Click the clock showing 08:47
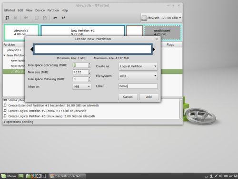Image resolution: width=238 pixels, height=179 pixels. [x=228, y=176]
